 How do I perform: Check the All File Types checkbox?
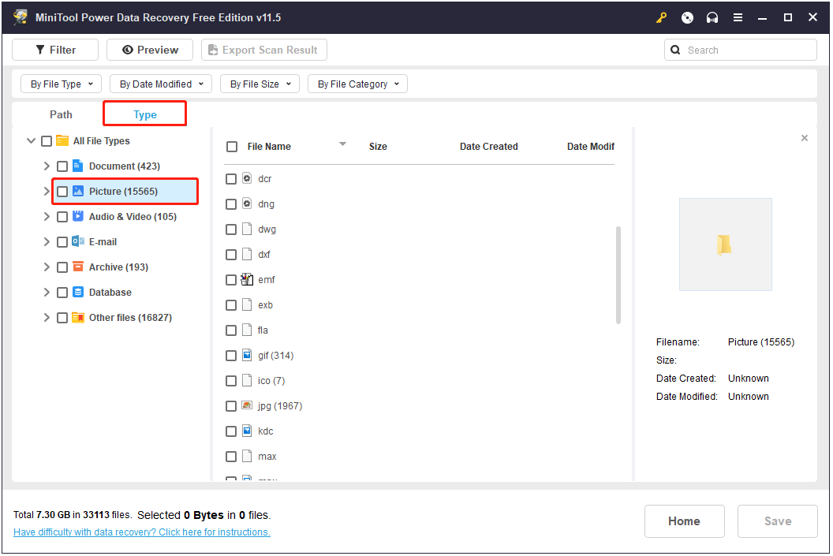[47, 141]
